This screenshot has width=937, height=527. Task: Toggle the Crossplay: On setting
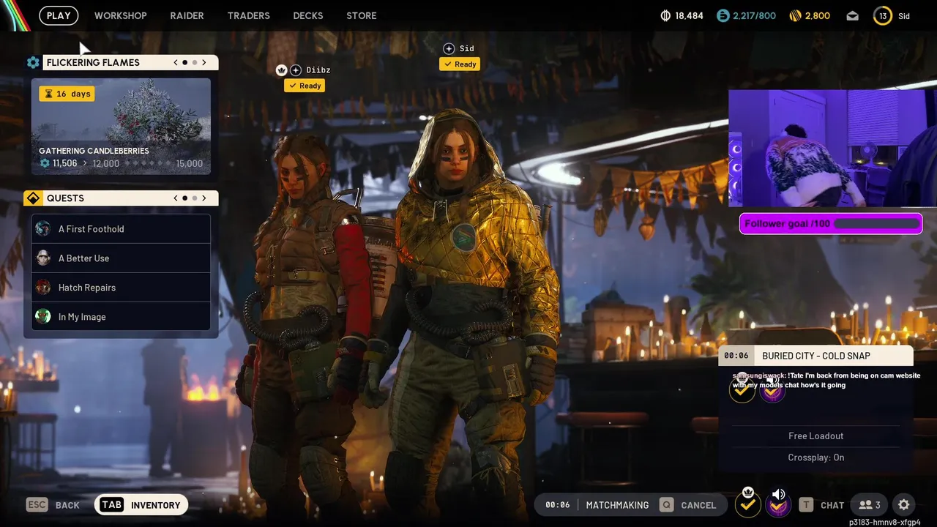click(816, 457)
